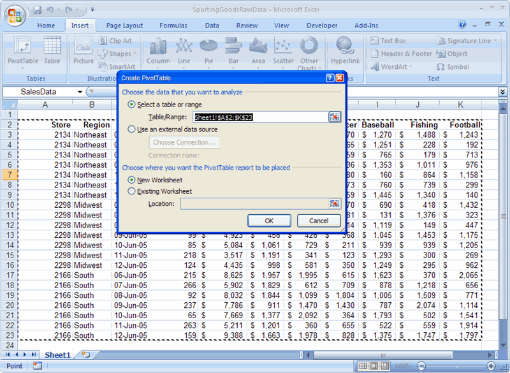This screenshot has height=373, width=510.
Task: Switch to the Page Layout tab
Action: [124, 26]
